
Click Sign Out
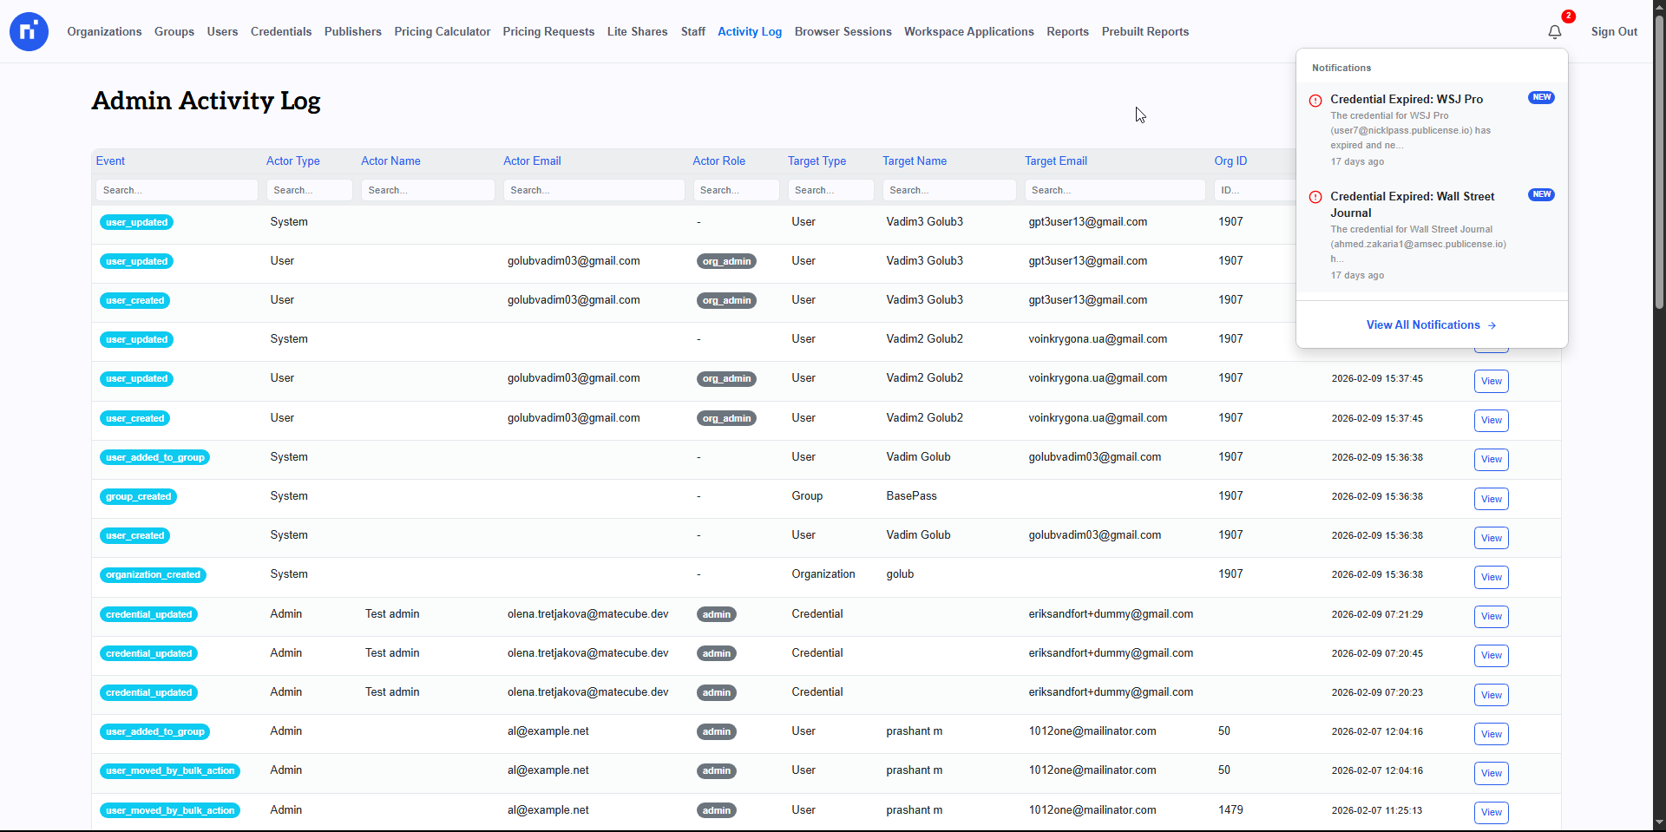point(1614,32)
